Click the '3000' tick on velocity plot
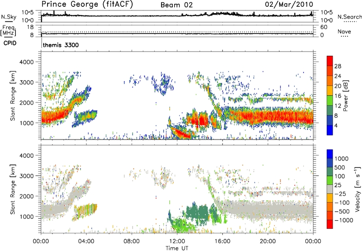Image resolution: width=362 pixels, height=251 pixels. click(27, 176)
